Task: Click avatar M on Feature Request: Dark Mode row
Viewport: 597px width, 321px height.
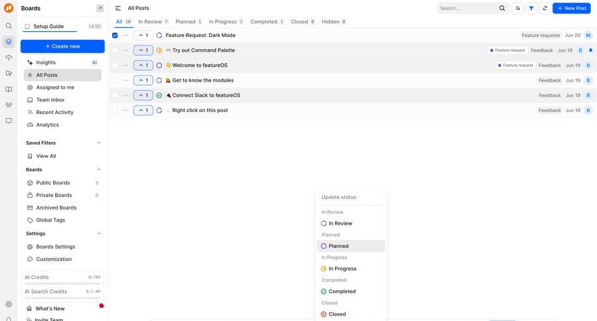Action: (x=588, y=35)
